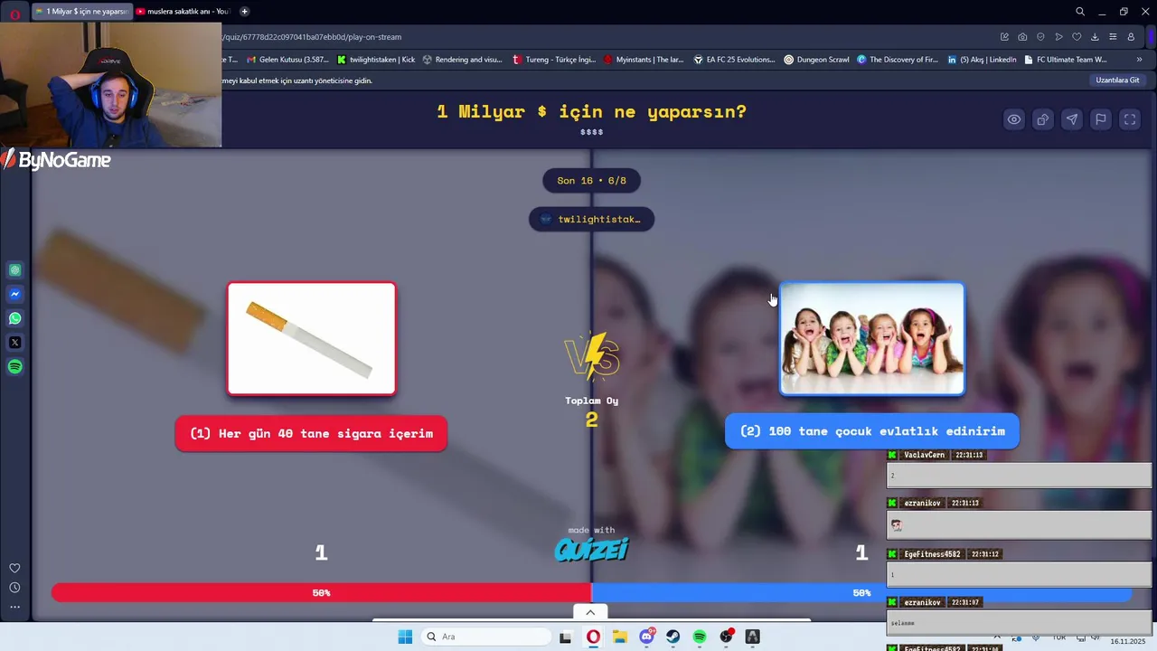Open a new tab with the plus button

[244, 12]
